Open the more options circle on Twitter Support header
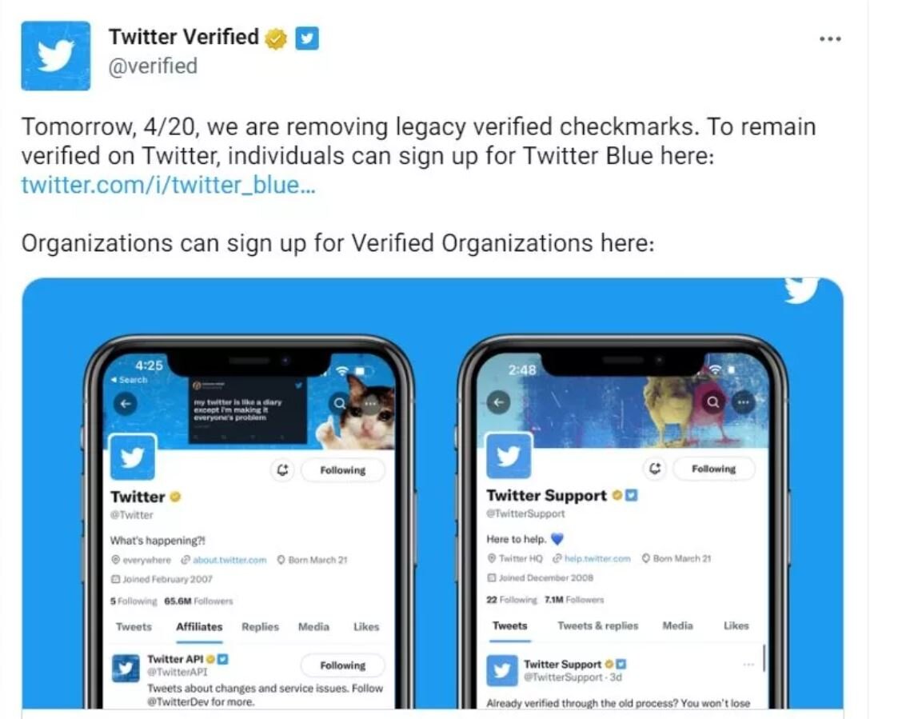This screenshot has width=902, height=719. point(744,402)
